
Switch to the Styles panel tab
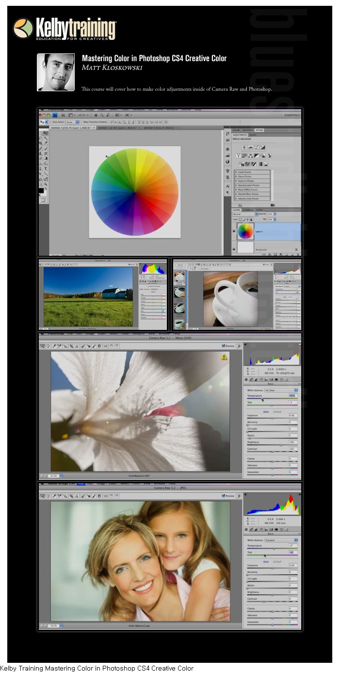pos(260,130)
